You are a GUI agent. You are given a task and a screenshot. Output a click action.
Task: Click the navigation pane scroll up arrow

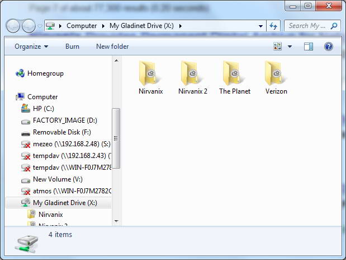click(116, 61)
